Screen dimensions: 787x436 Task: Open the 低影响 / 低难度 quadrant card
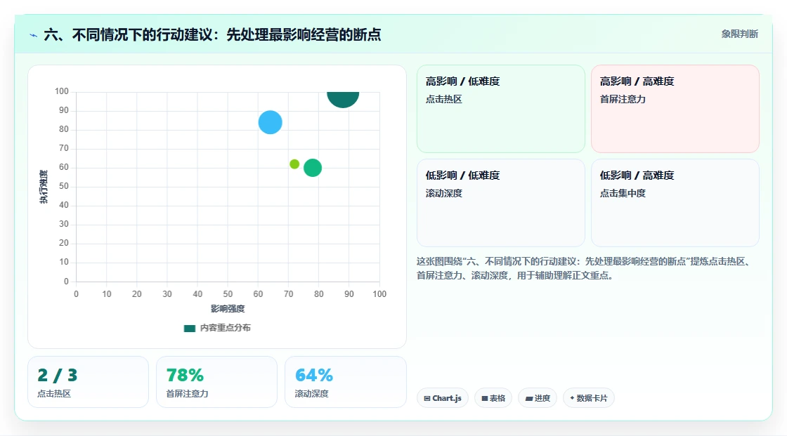[501, 203]
